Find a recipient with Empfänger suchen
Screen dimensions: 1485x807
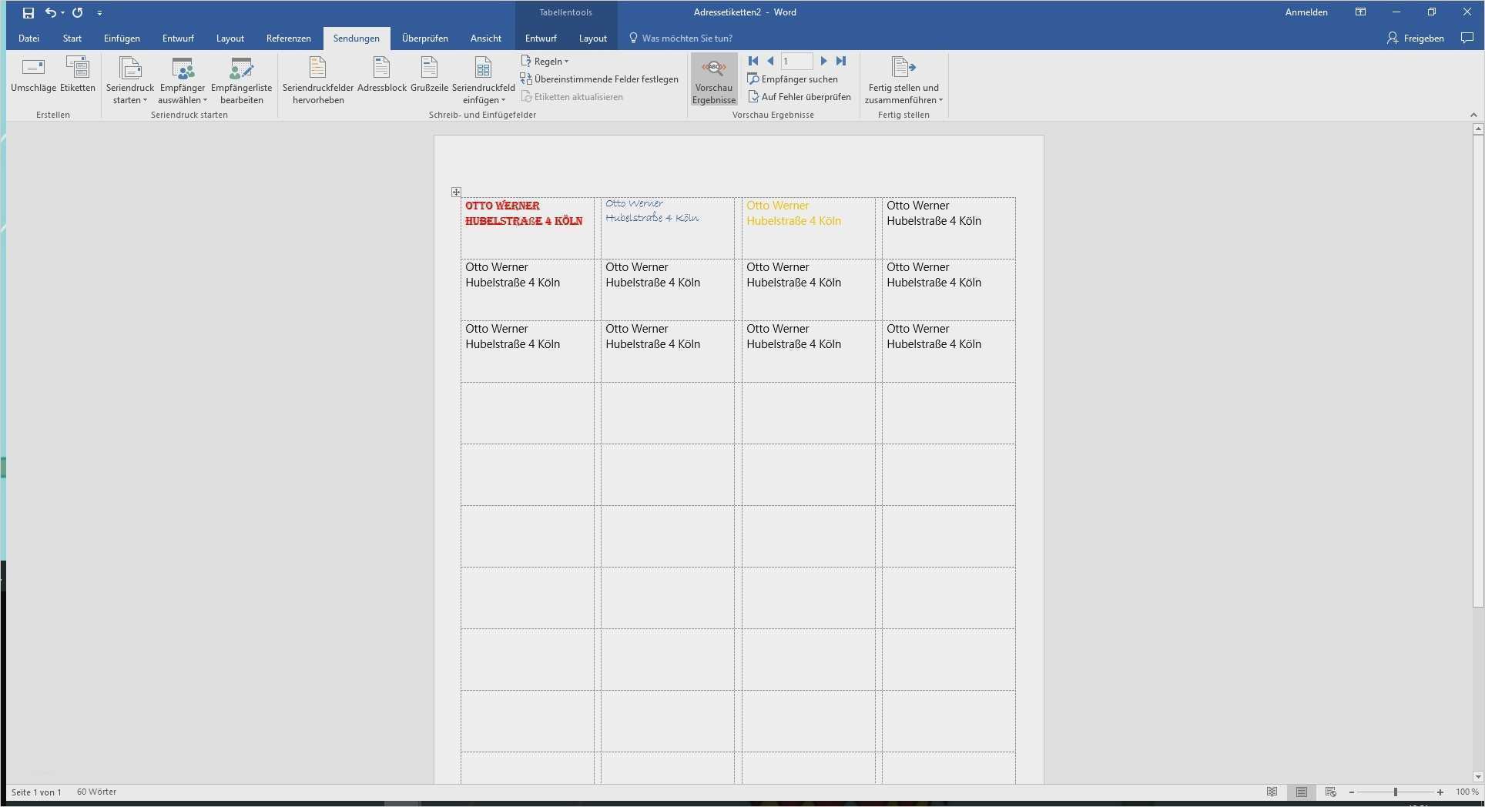coord(793,79)
